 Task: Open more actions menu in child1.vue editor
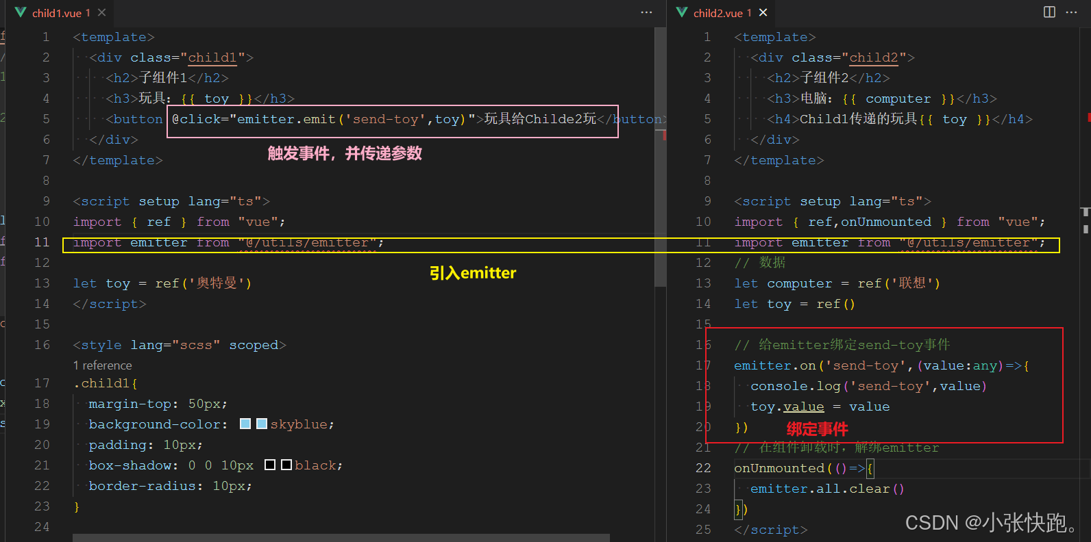click(646, 12)
